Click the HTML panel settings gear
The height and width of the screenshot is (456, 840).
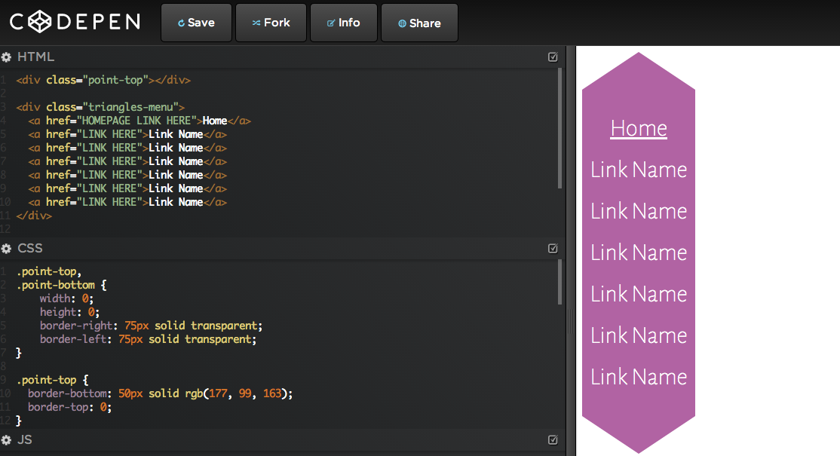point(7,57)
